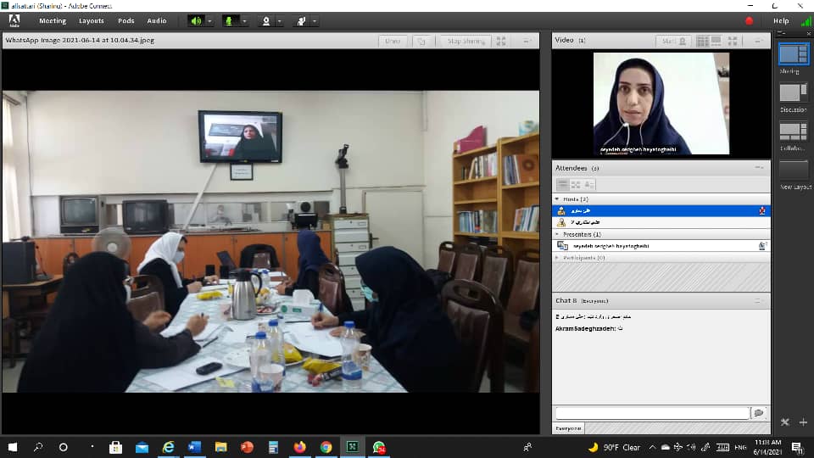Click the green connection status bars
Viewport: 814px width, 458px height.
point(806,21)
